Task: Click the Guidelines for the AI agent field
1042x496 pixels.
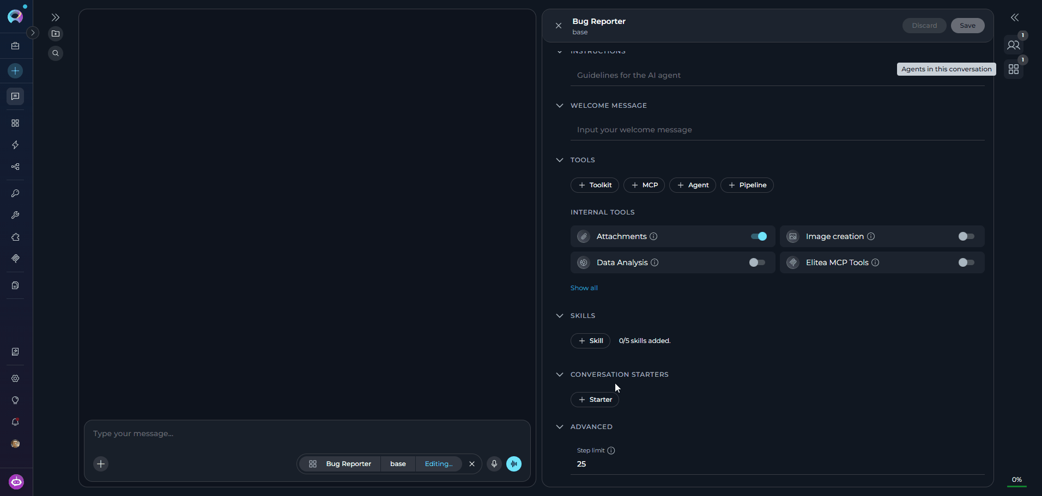Action: 778,75
